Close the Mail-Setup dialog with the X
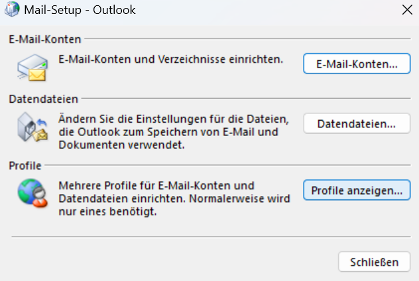 [x=407, y=10]
